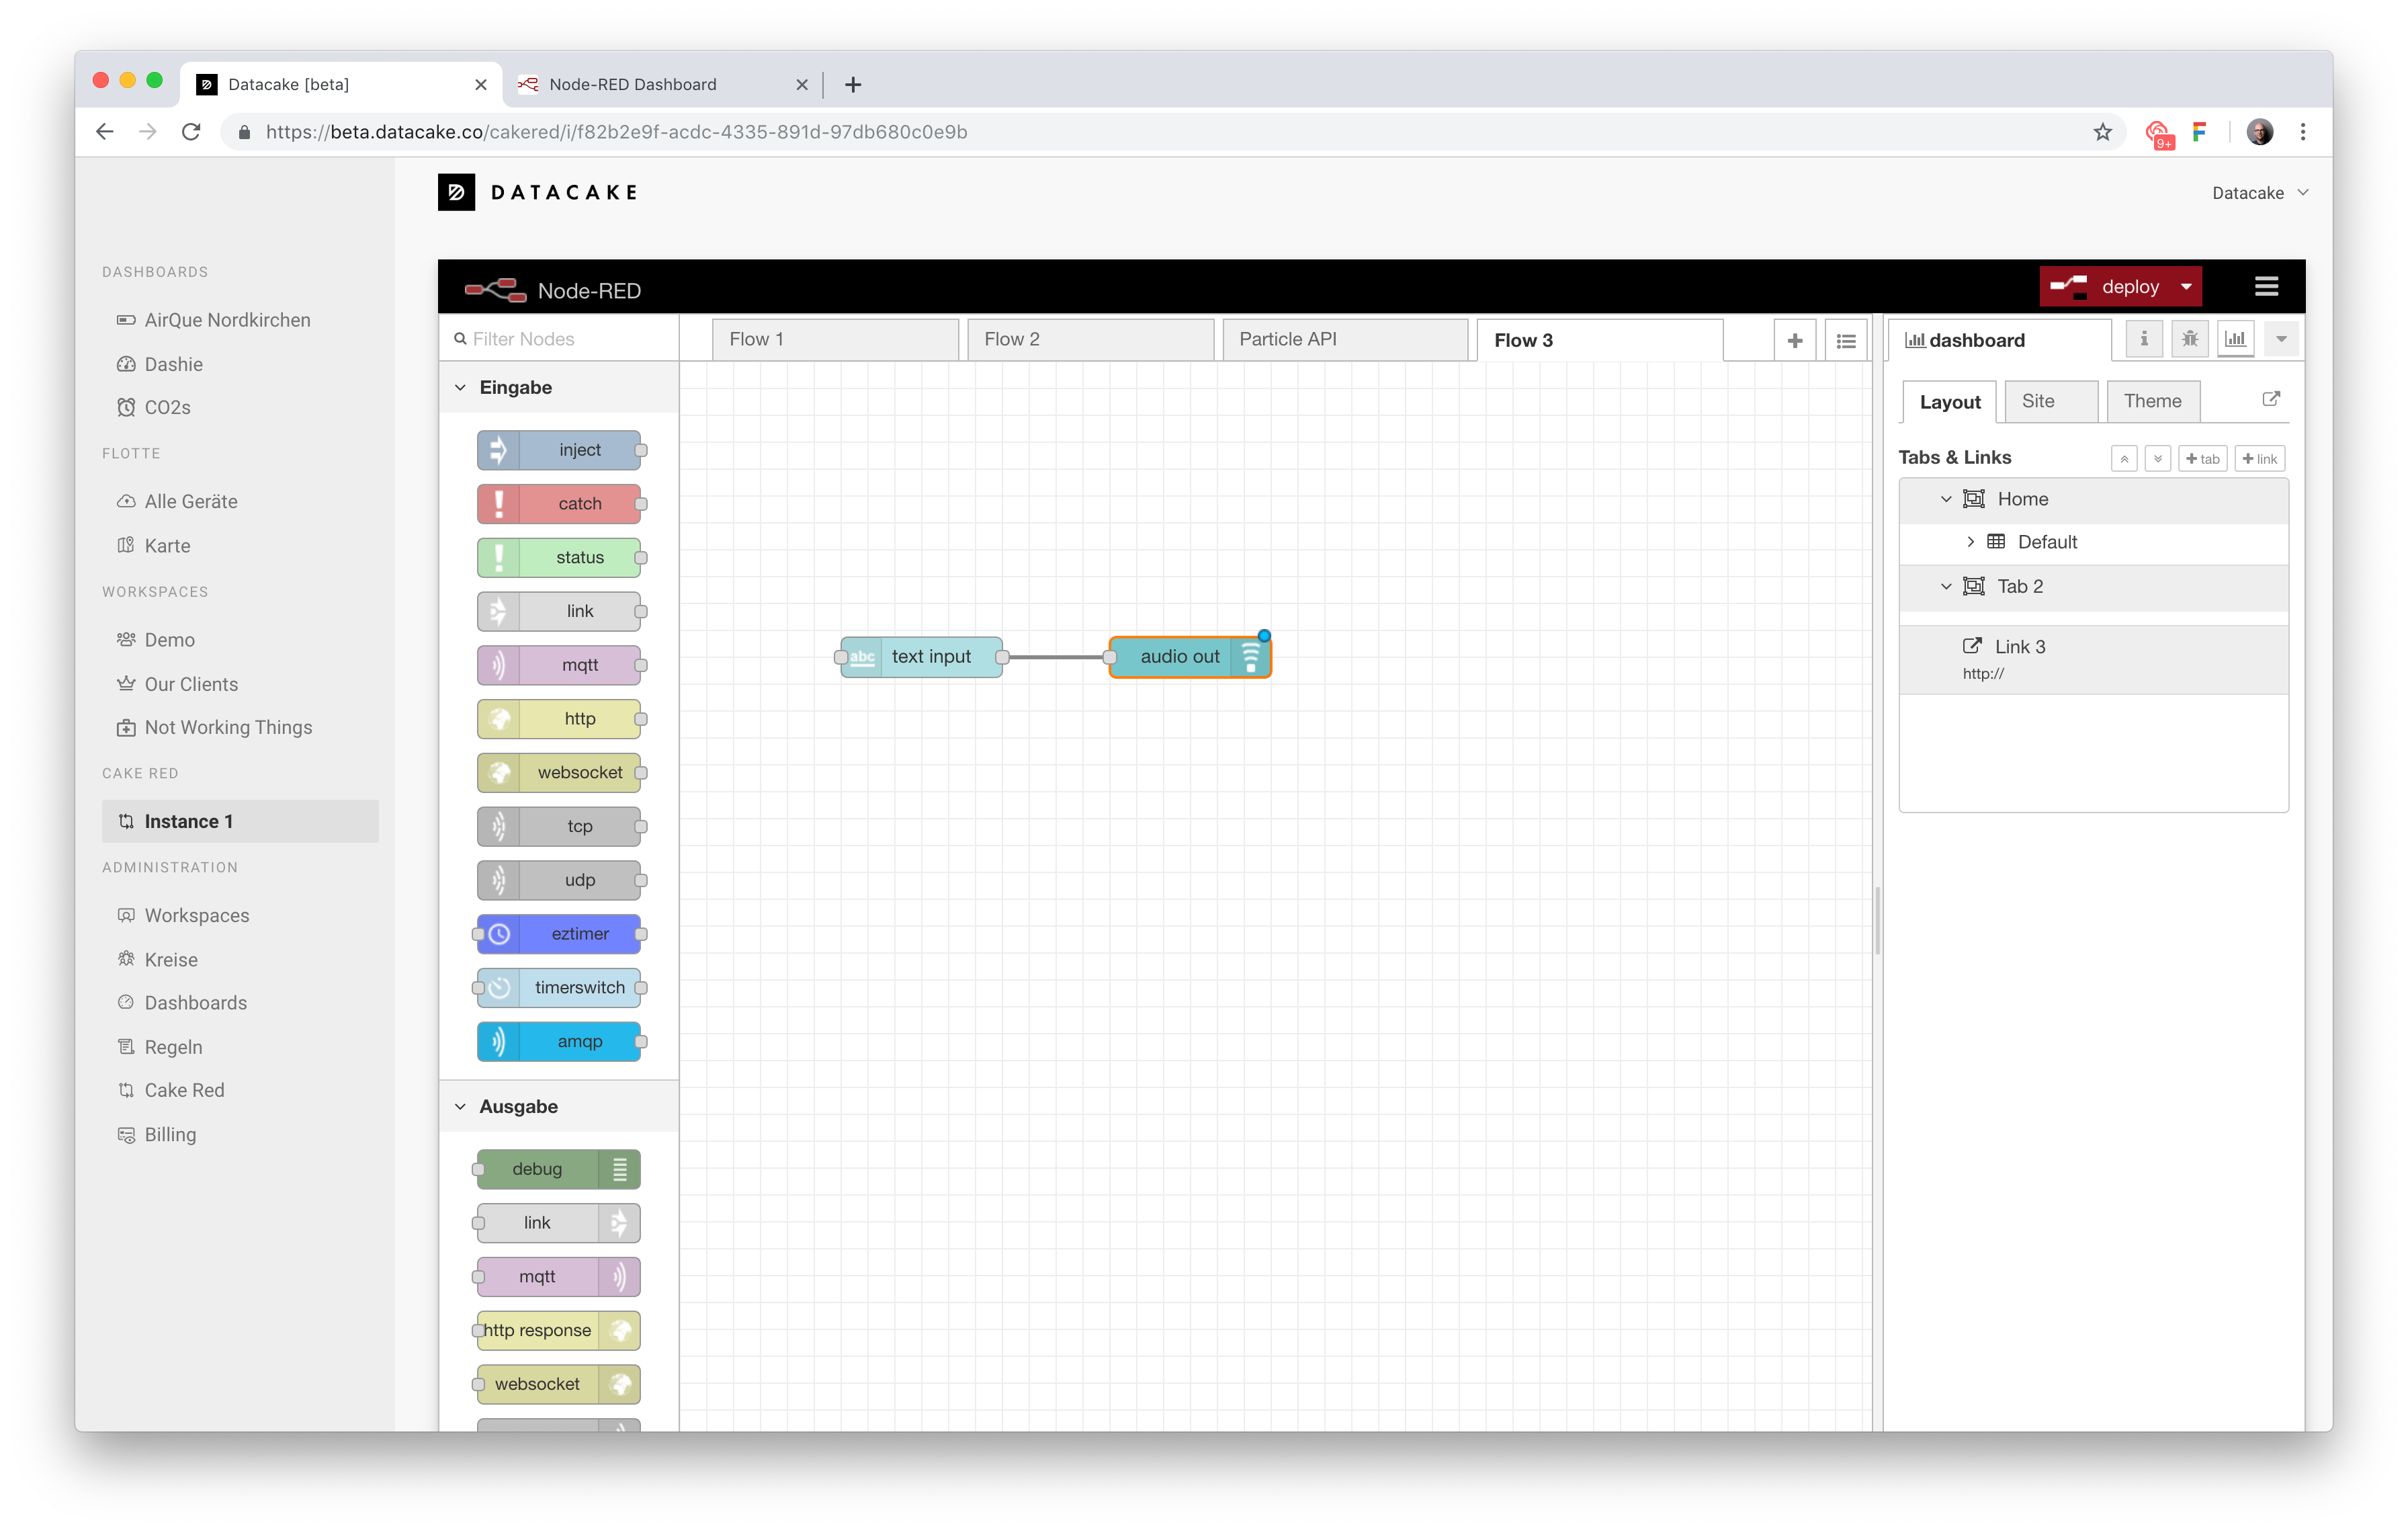Image resolution: width=2408 pixels, height=1531 pixels.
Task: Open the Node-RED hamburger menu
Action: pos(2266,286)
